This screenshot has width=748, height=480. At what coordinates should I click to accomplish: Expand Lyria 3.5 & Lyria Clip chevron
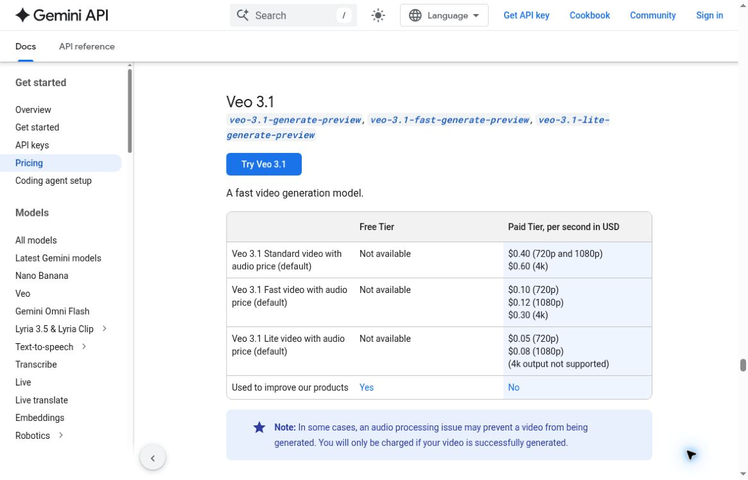[105, 328]
